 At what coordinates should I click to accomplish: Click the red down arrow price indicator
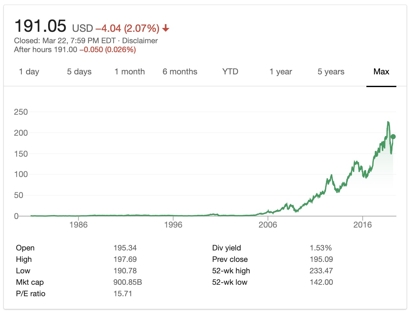(166, 28)
